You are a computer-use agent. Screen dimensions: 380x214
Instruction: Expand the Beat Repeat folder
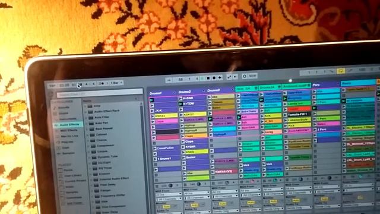[x=87, y=129]
